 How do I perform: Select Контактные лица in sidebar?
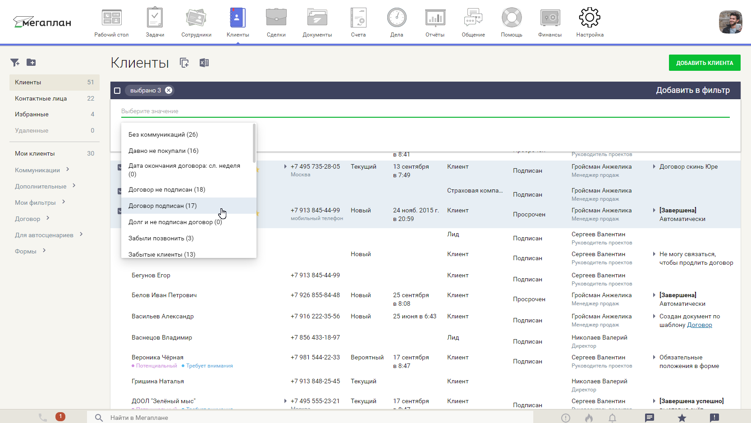point(55,98)
